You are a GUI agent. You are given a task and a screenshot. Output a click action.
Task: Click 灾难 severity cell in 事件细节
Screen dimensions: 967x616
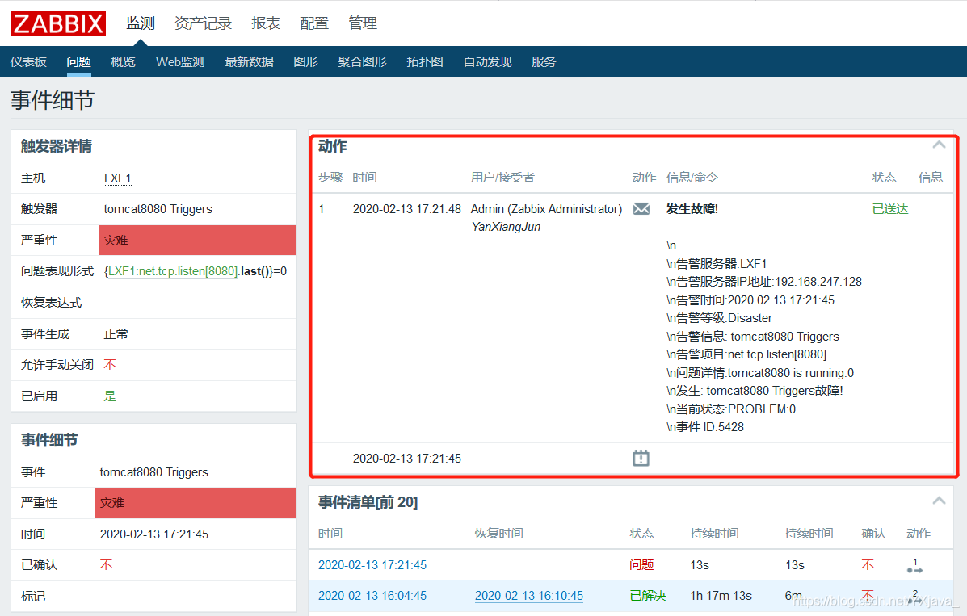tap(196, 502)
